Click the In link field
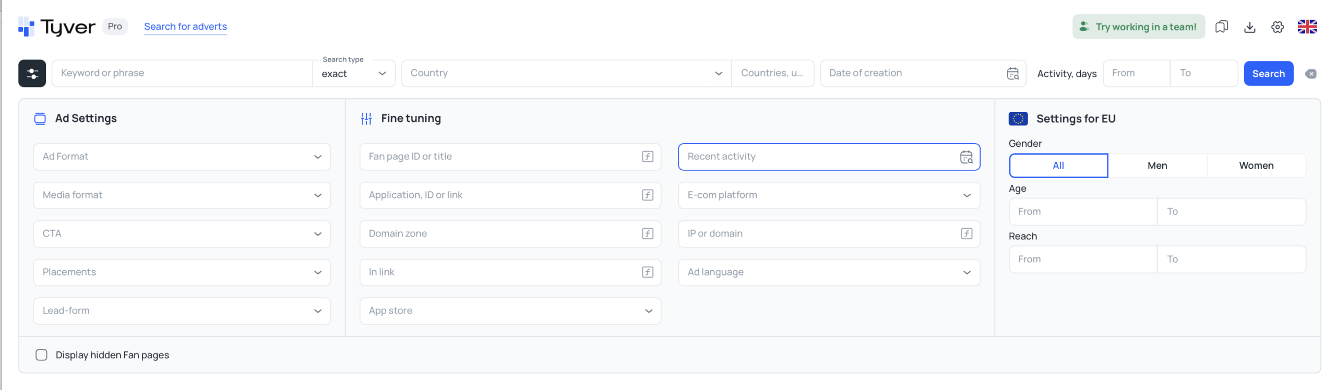 (510, 272)
